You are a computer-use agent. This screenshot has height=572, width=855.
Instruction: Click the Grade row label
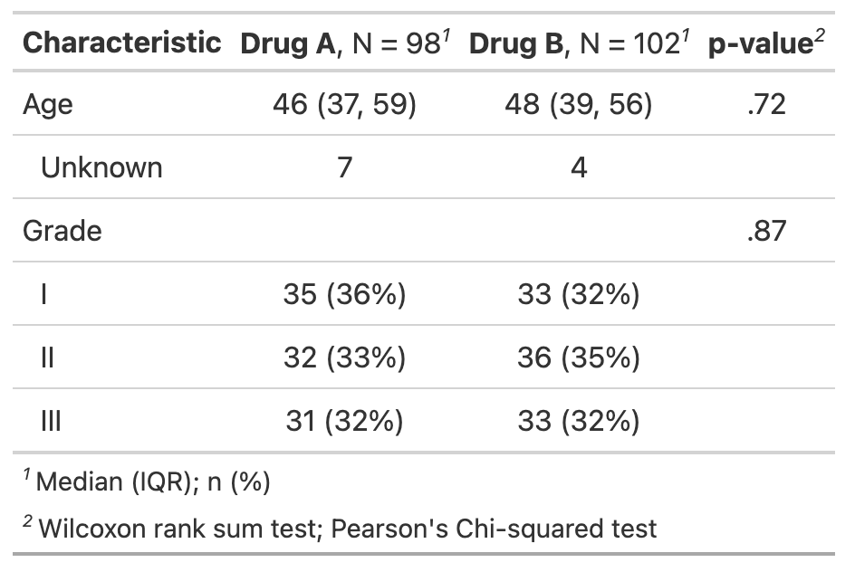(x=62, y=231)
